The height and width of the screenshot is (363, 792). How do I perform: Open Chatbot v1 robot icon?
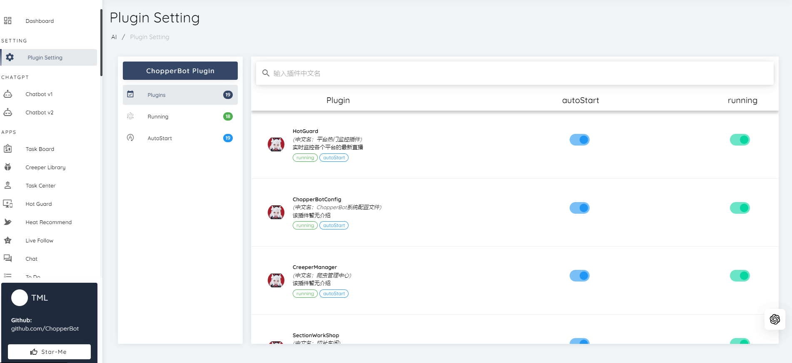(7, 94)
